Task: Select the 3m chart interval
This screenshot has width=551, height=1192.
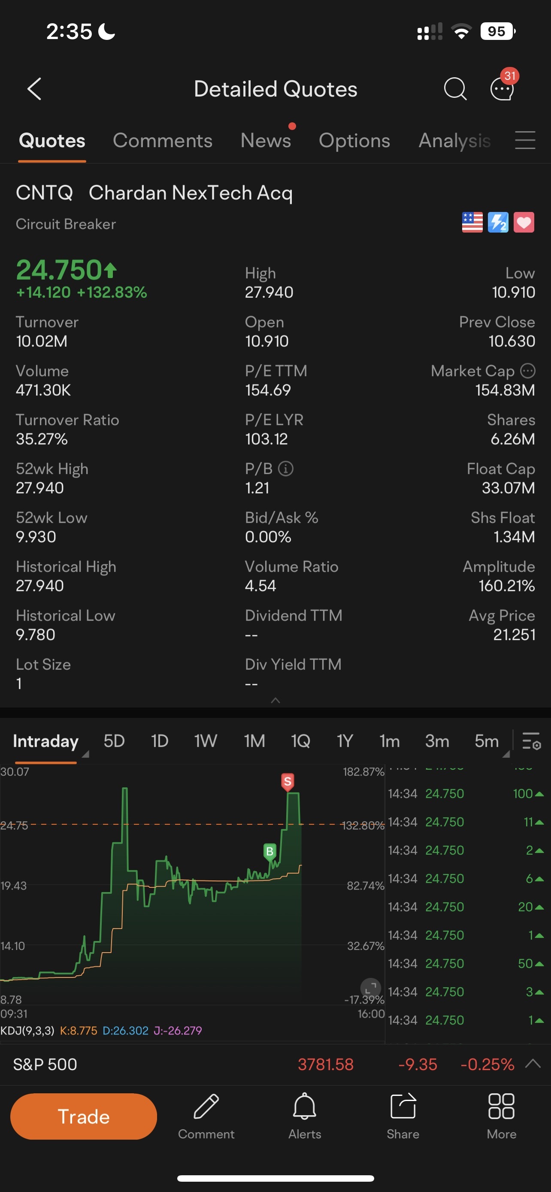Action: pyautogui.click(x=437, y=741)
